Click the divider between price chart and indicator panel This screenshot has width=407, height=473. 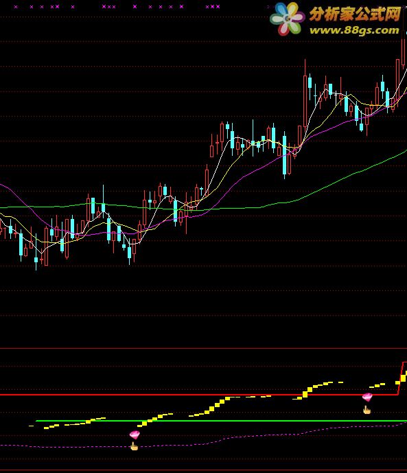coord(203,349)
